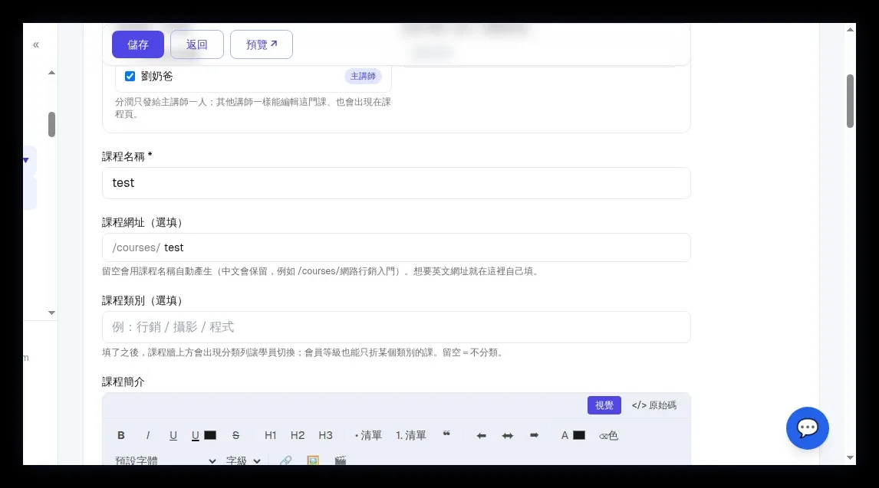
Task: Set heading level H2
Action: point(298,435)
